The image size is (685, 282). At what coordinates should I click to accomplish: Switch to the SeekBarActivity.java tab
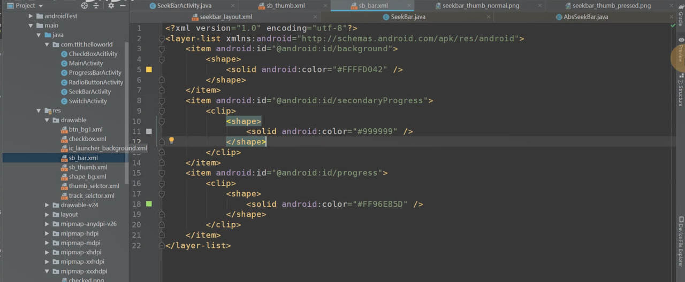click(180, 6)
